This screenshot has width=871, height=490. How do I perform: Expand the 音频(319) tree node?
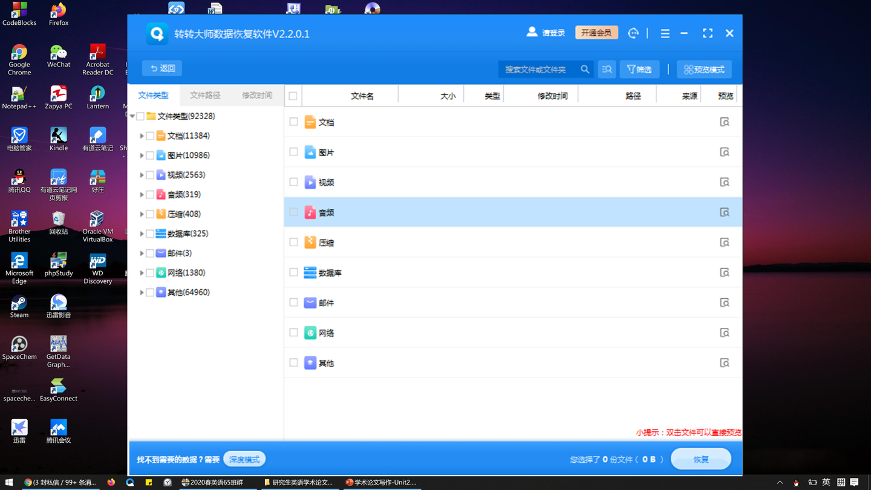[142, 195]
